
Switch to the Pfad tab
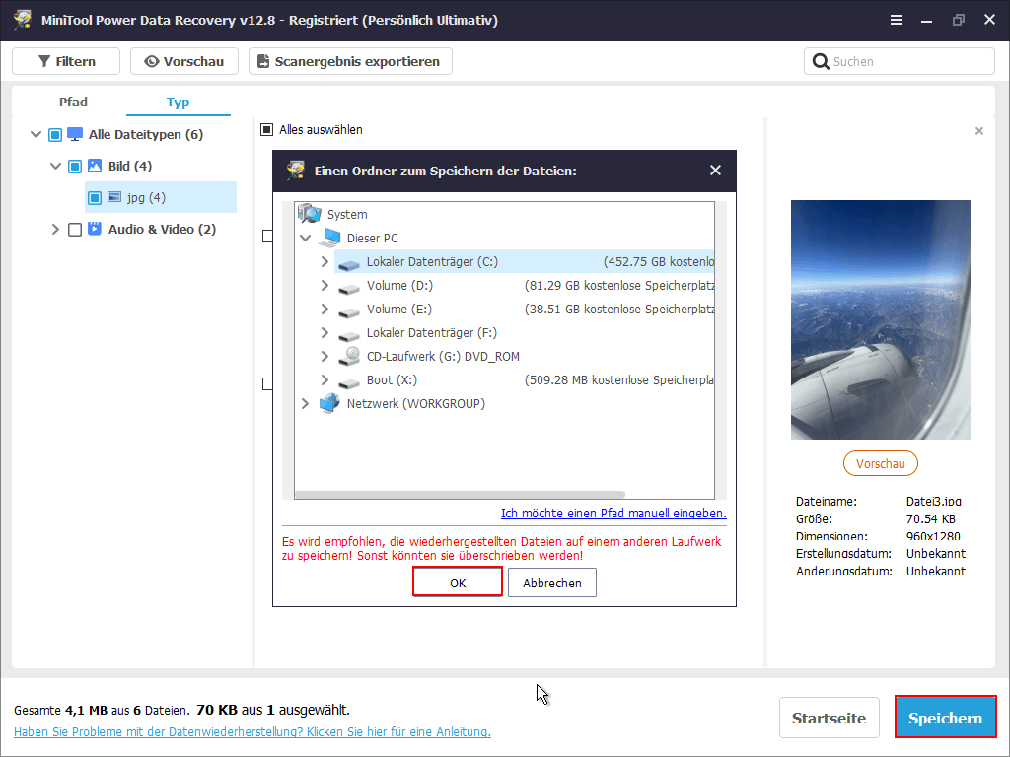point(73,101)
